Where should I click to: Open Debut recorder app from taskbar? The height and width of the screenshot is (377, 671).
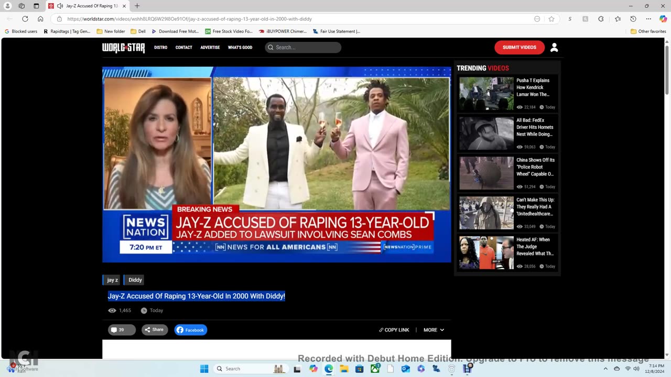(467, 369)
